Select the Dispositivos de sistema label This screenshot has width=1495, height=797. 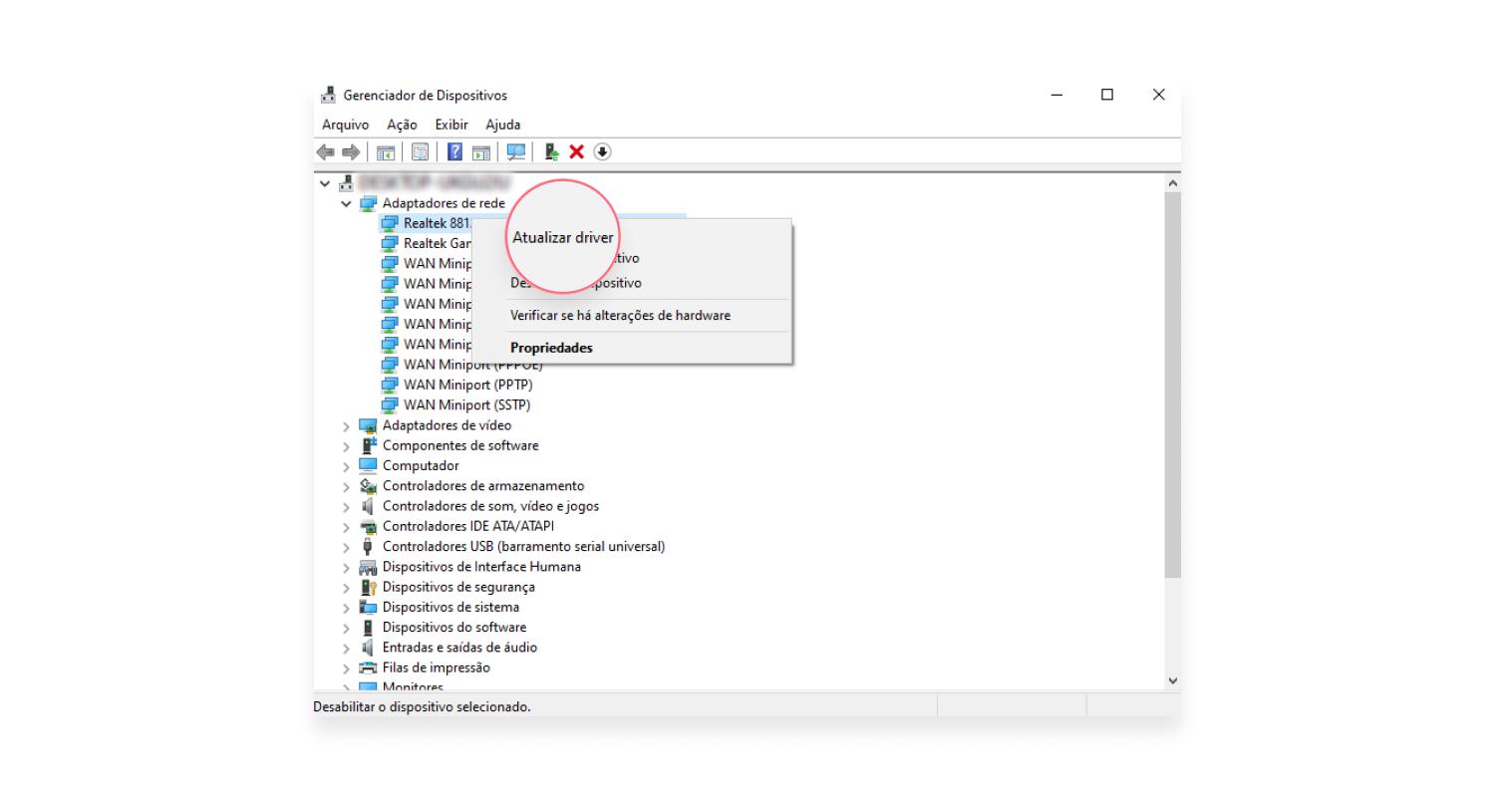tap(450, 607)
